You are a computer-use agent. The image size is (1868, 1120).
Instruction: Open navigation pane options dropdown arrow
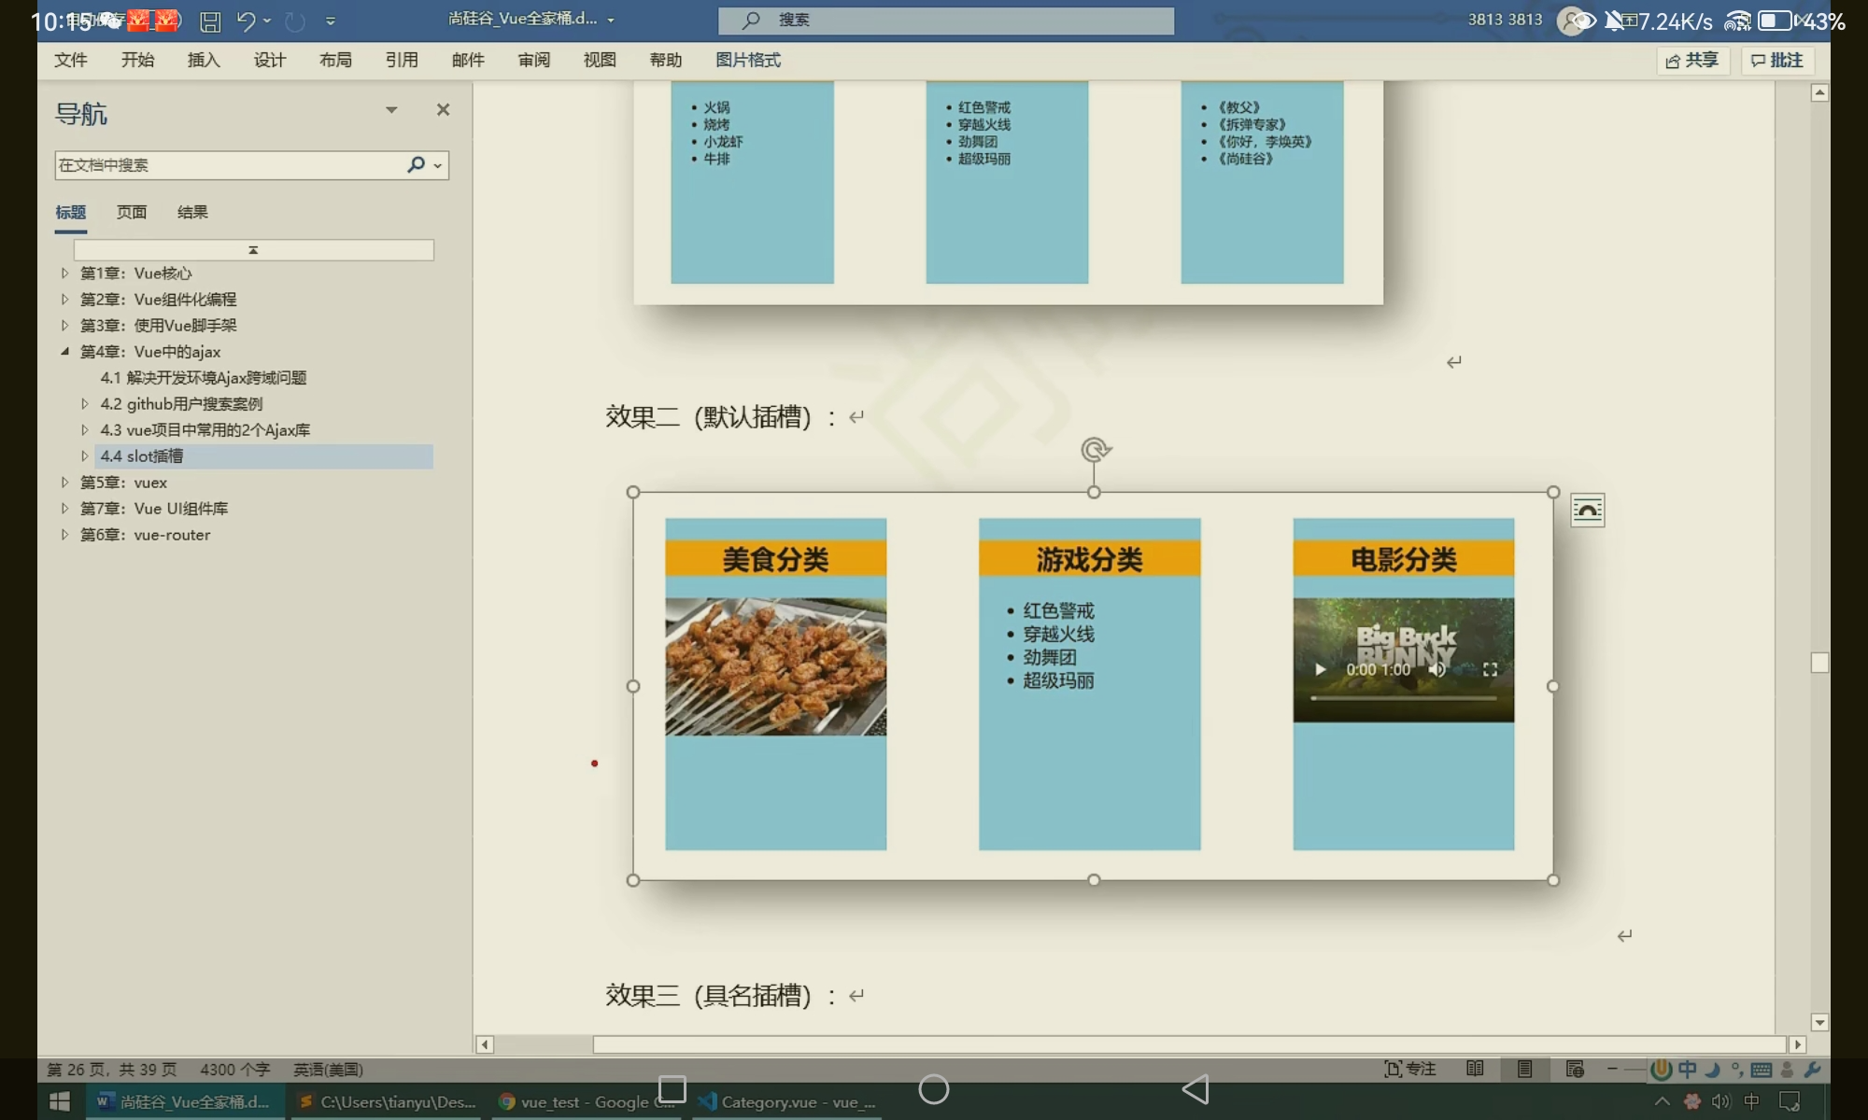pyautogui.click(x=391, y=110)
